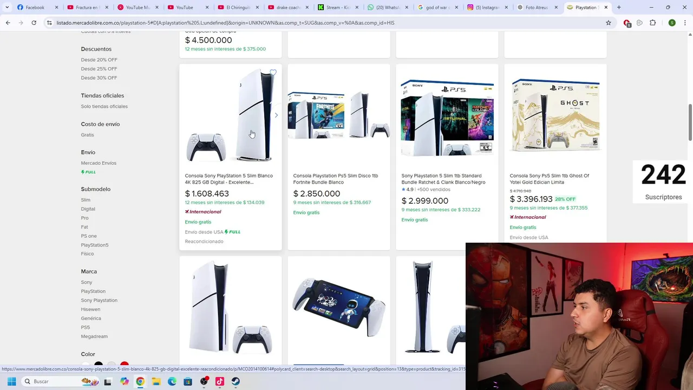Open Task View in the taskbar
This screenshot has width=693, height=390.
pos(108,381)
